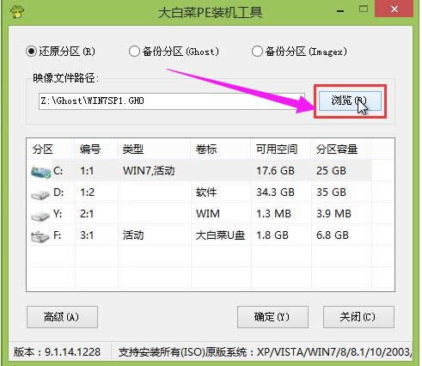This screenshot has height=366, width=422.
Task: Click the Y: drive disk icon
Action: pyautogui.click(x=40, y=216)
